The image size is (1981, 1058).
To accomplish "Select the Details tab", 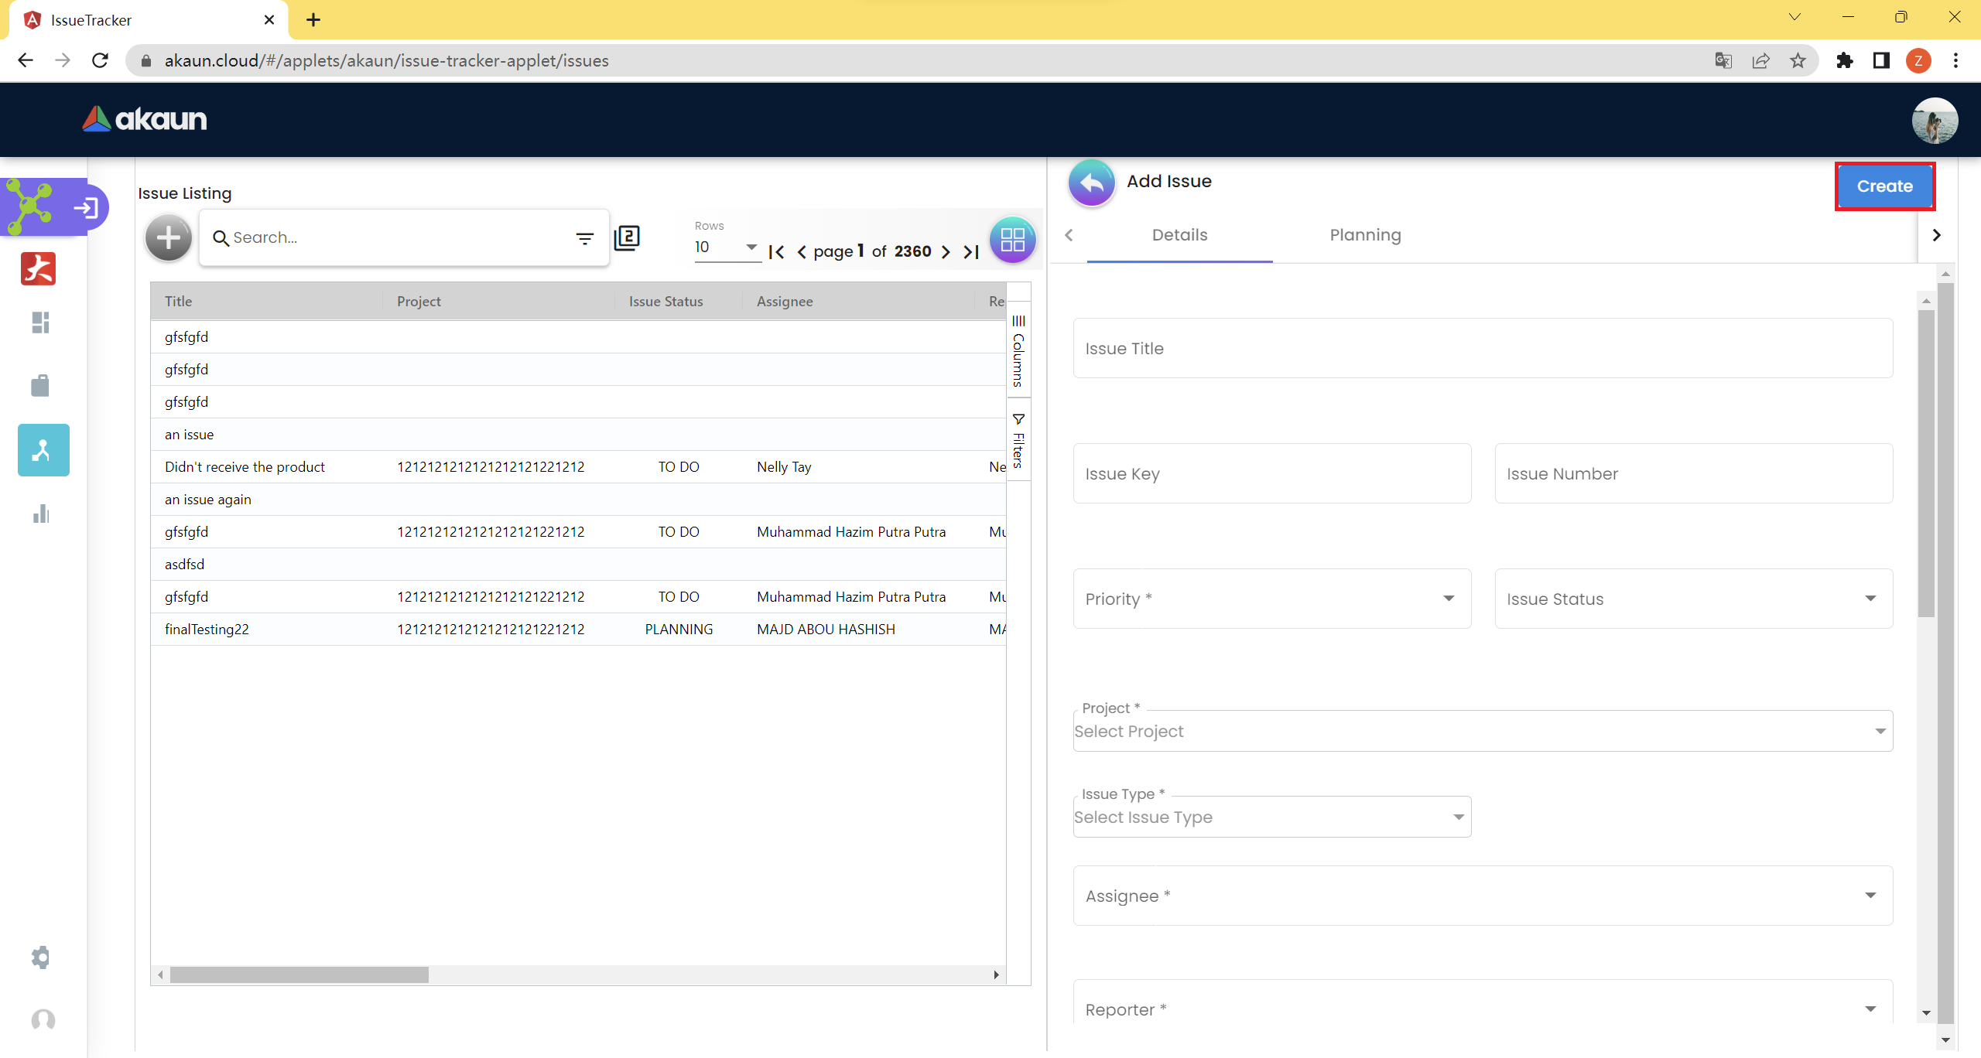I will pos(1179,235).
